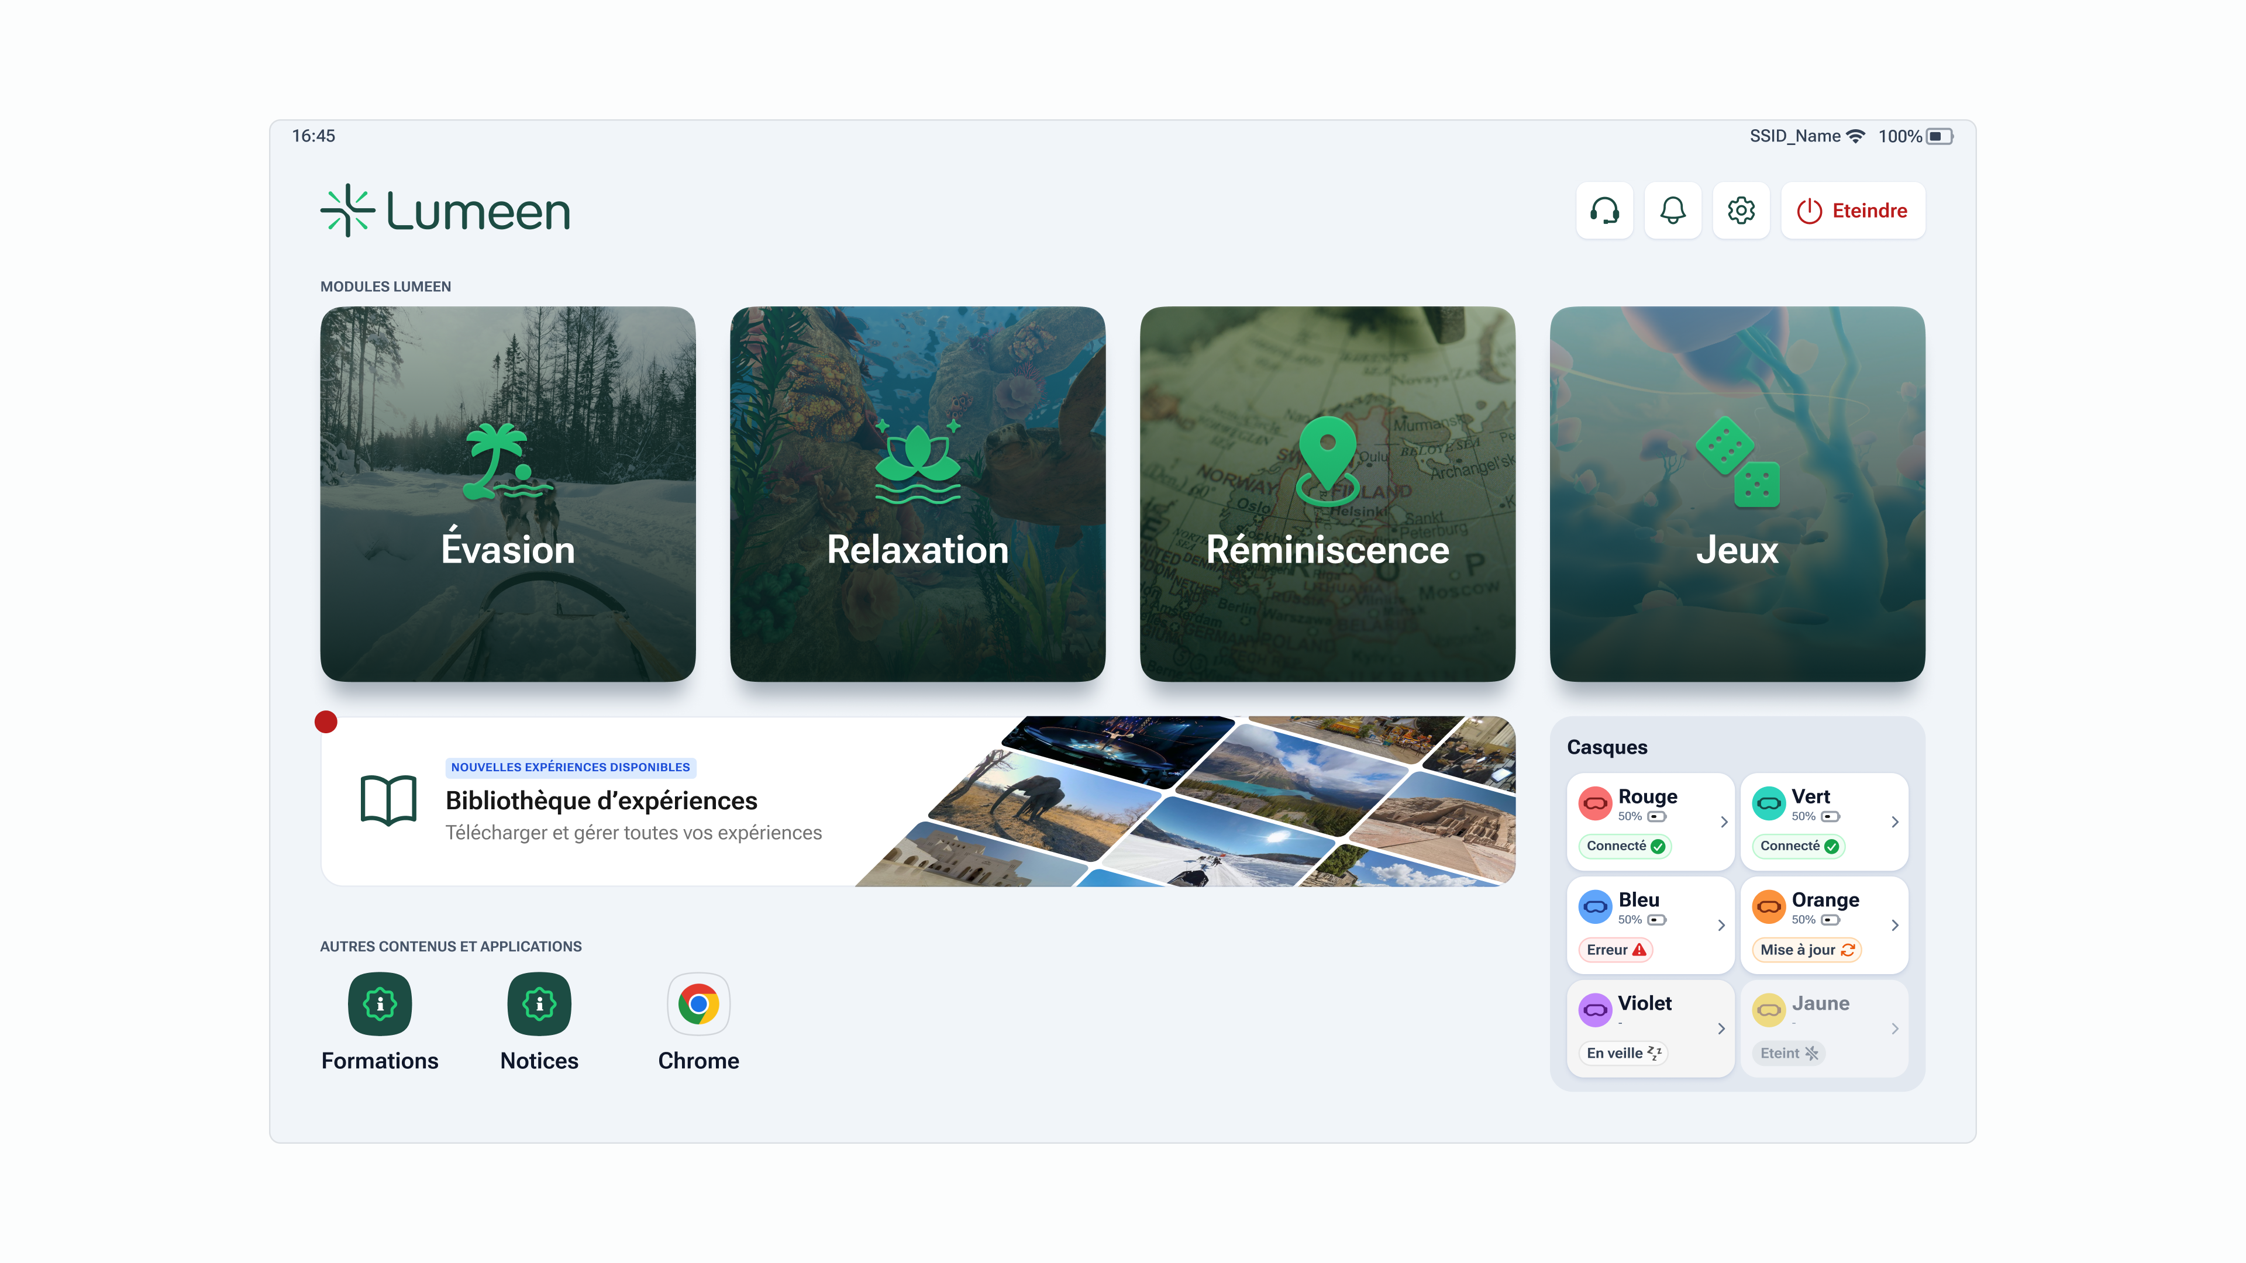Click the Lumeen logo
Viewport: 2246px width, 1263px height.
click(446, 210)
